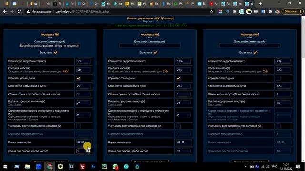Enable Учитывать рост гидробионтов for Кормушка №2
This screenshot has height=171, width=305.
[x=178, y=126]
